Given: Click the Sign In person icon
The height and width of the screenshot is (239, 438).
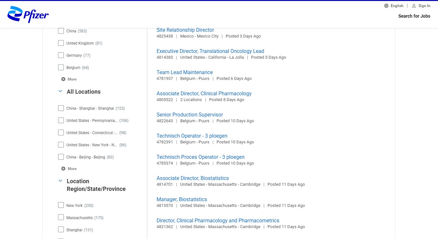Looking at the screenshot, I should point(414,6).
